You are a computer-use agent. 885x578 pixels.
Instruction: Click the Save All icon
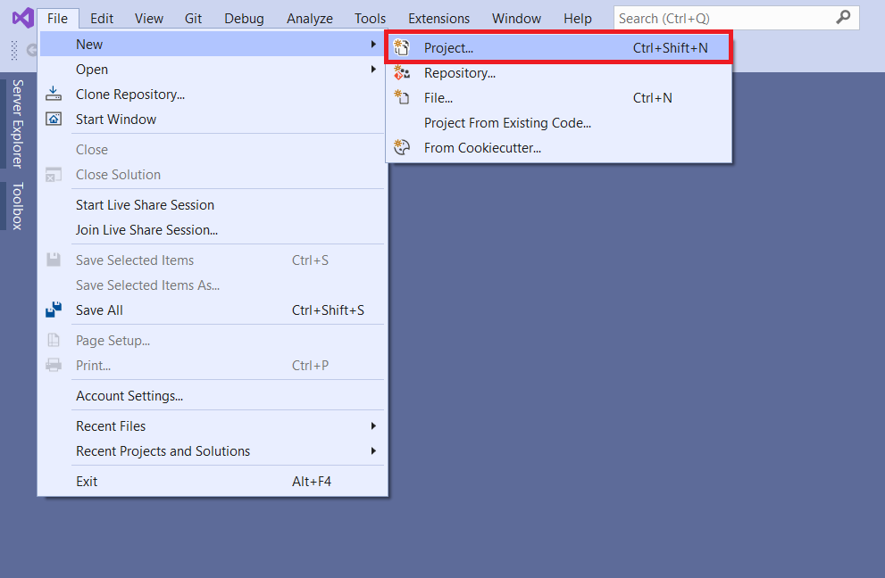(x=54, y=310)
